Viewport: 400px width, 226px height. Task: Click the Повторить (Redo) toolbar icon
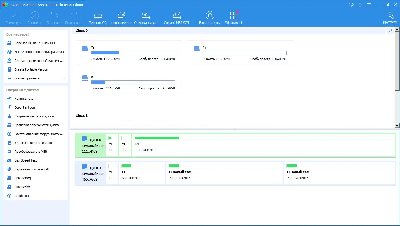(73, 18)
